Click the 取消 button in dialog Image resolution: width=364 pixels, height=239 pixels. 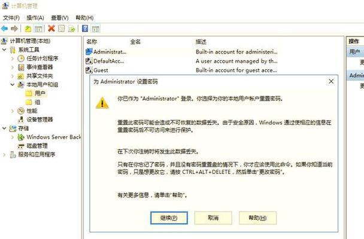pyautogui.click(x=213, y=217)
